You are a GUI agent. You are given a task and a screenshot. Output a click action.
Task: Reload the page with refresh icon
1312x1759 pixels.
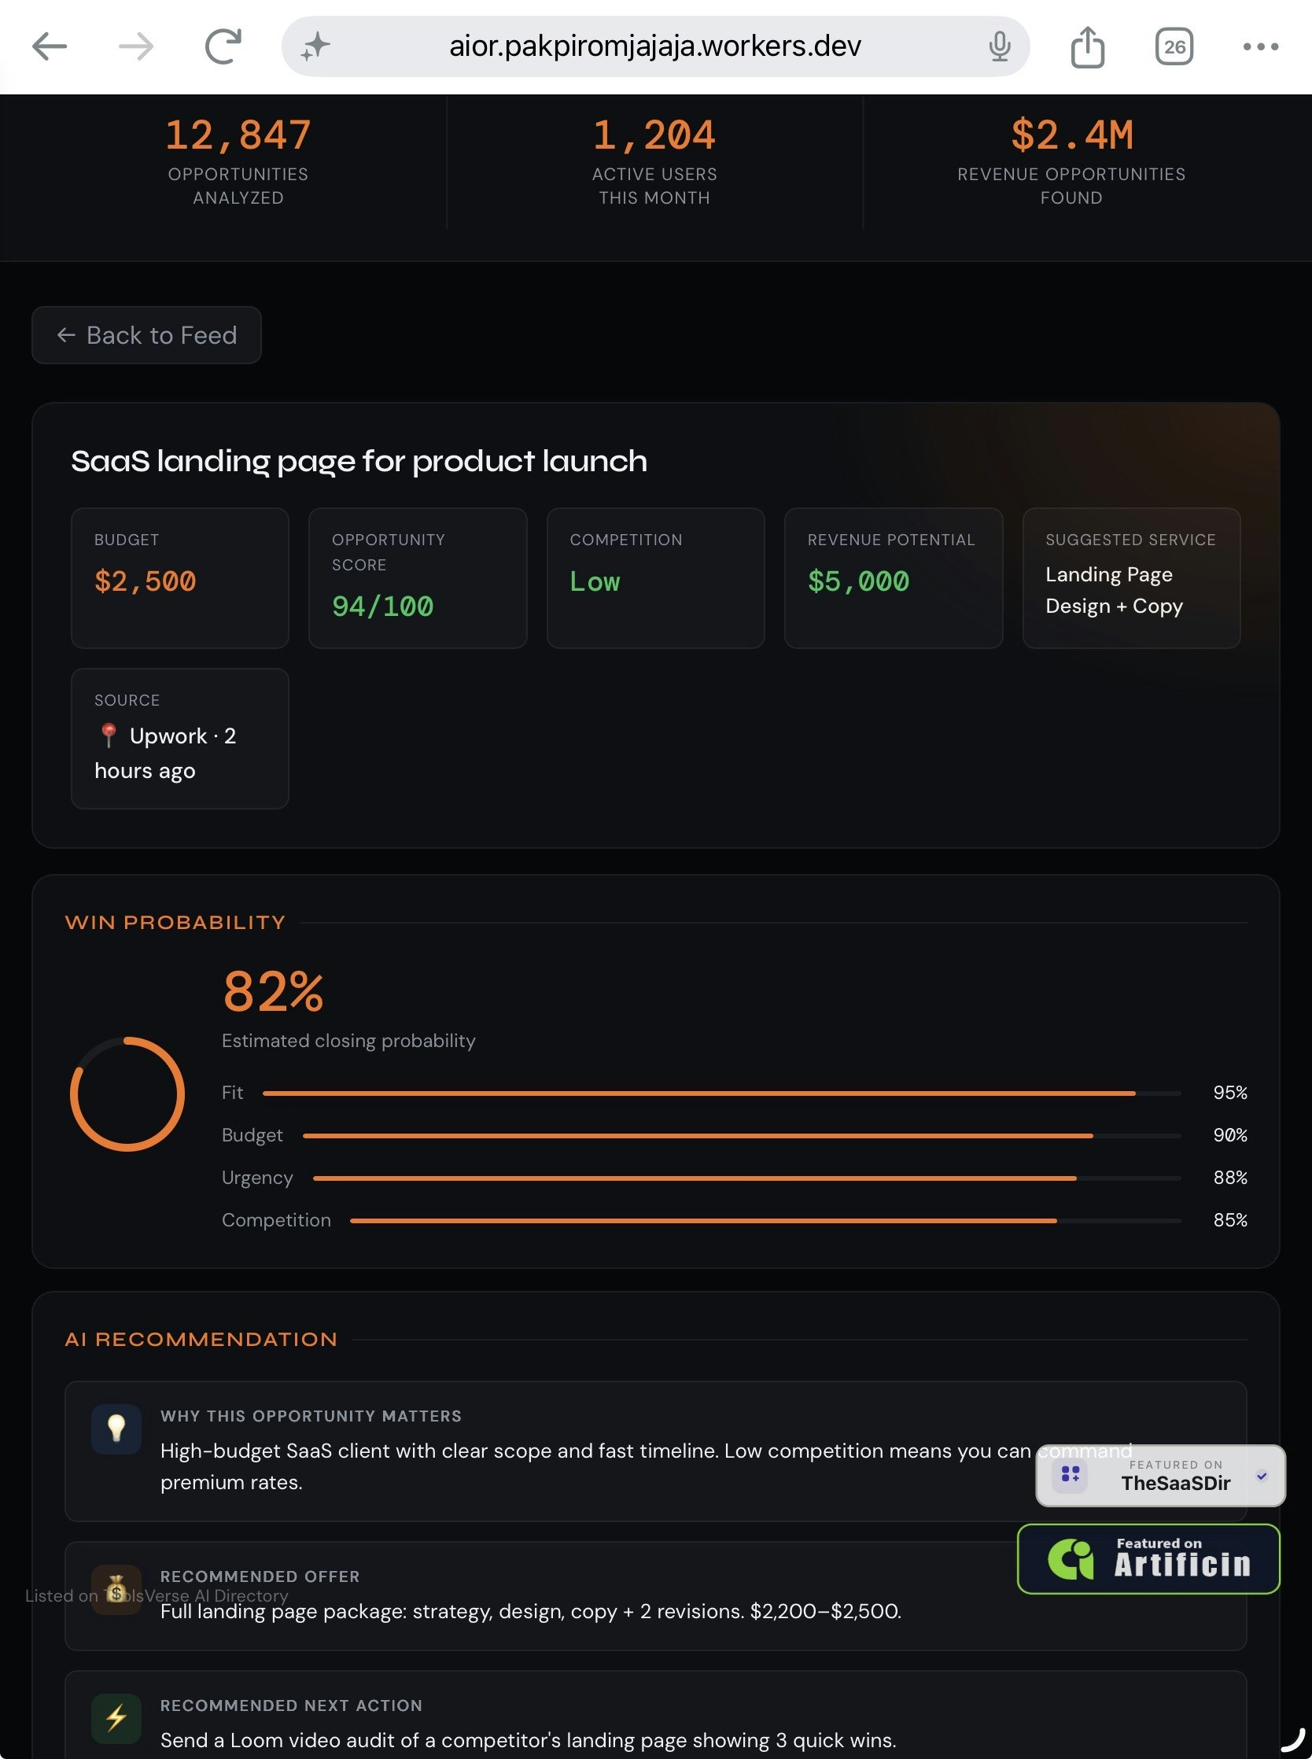[223, 46]
